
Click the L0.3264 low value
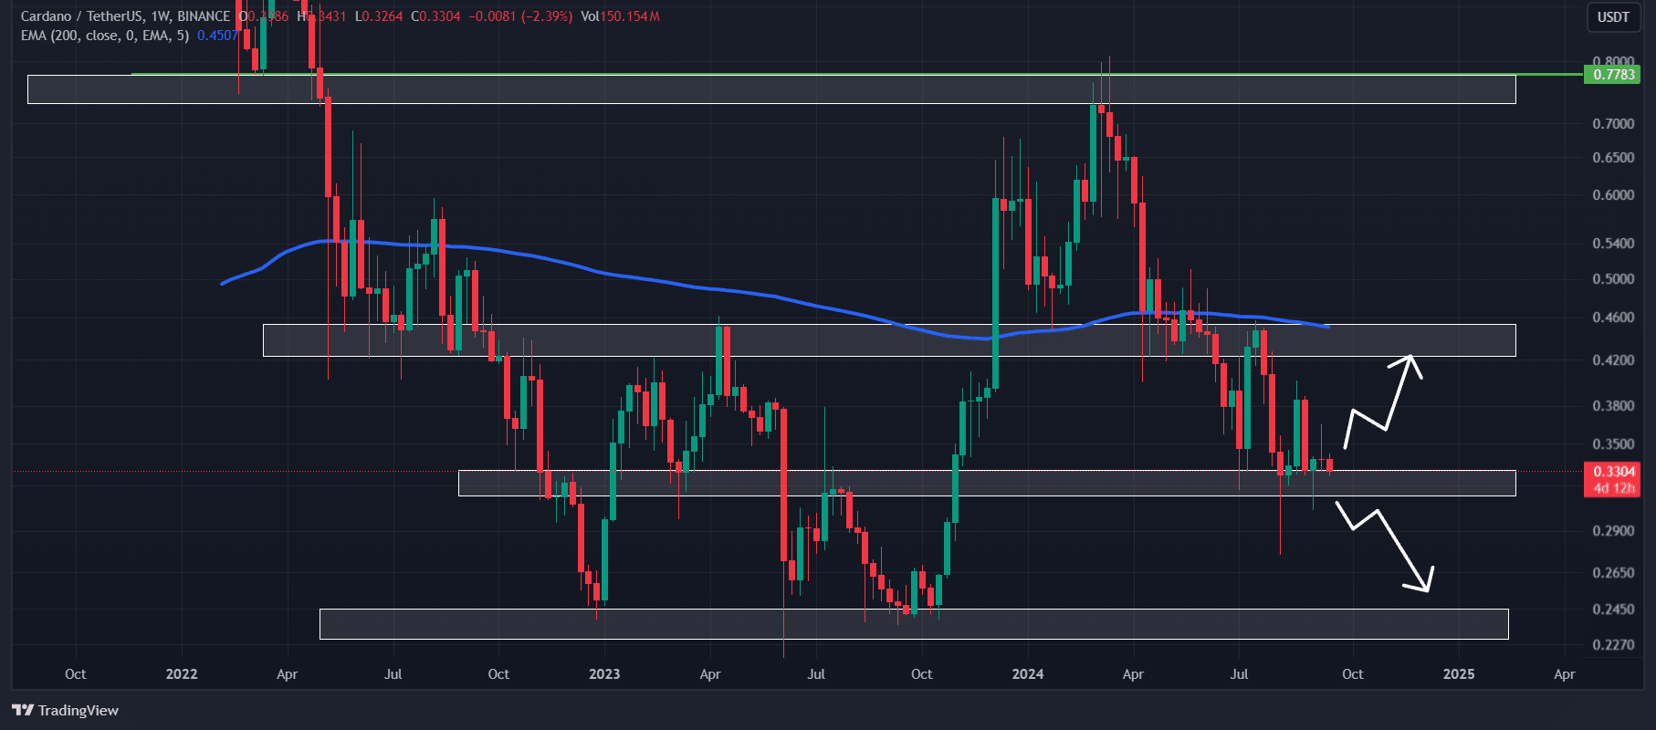tap(379, 16)
